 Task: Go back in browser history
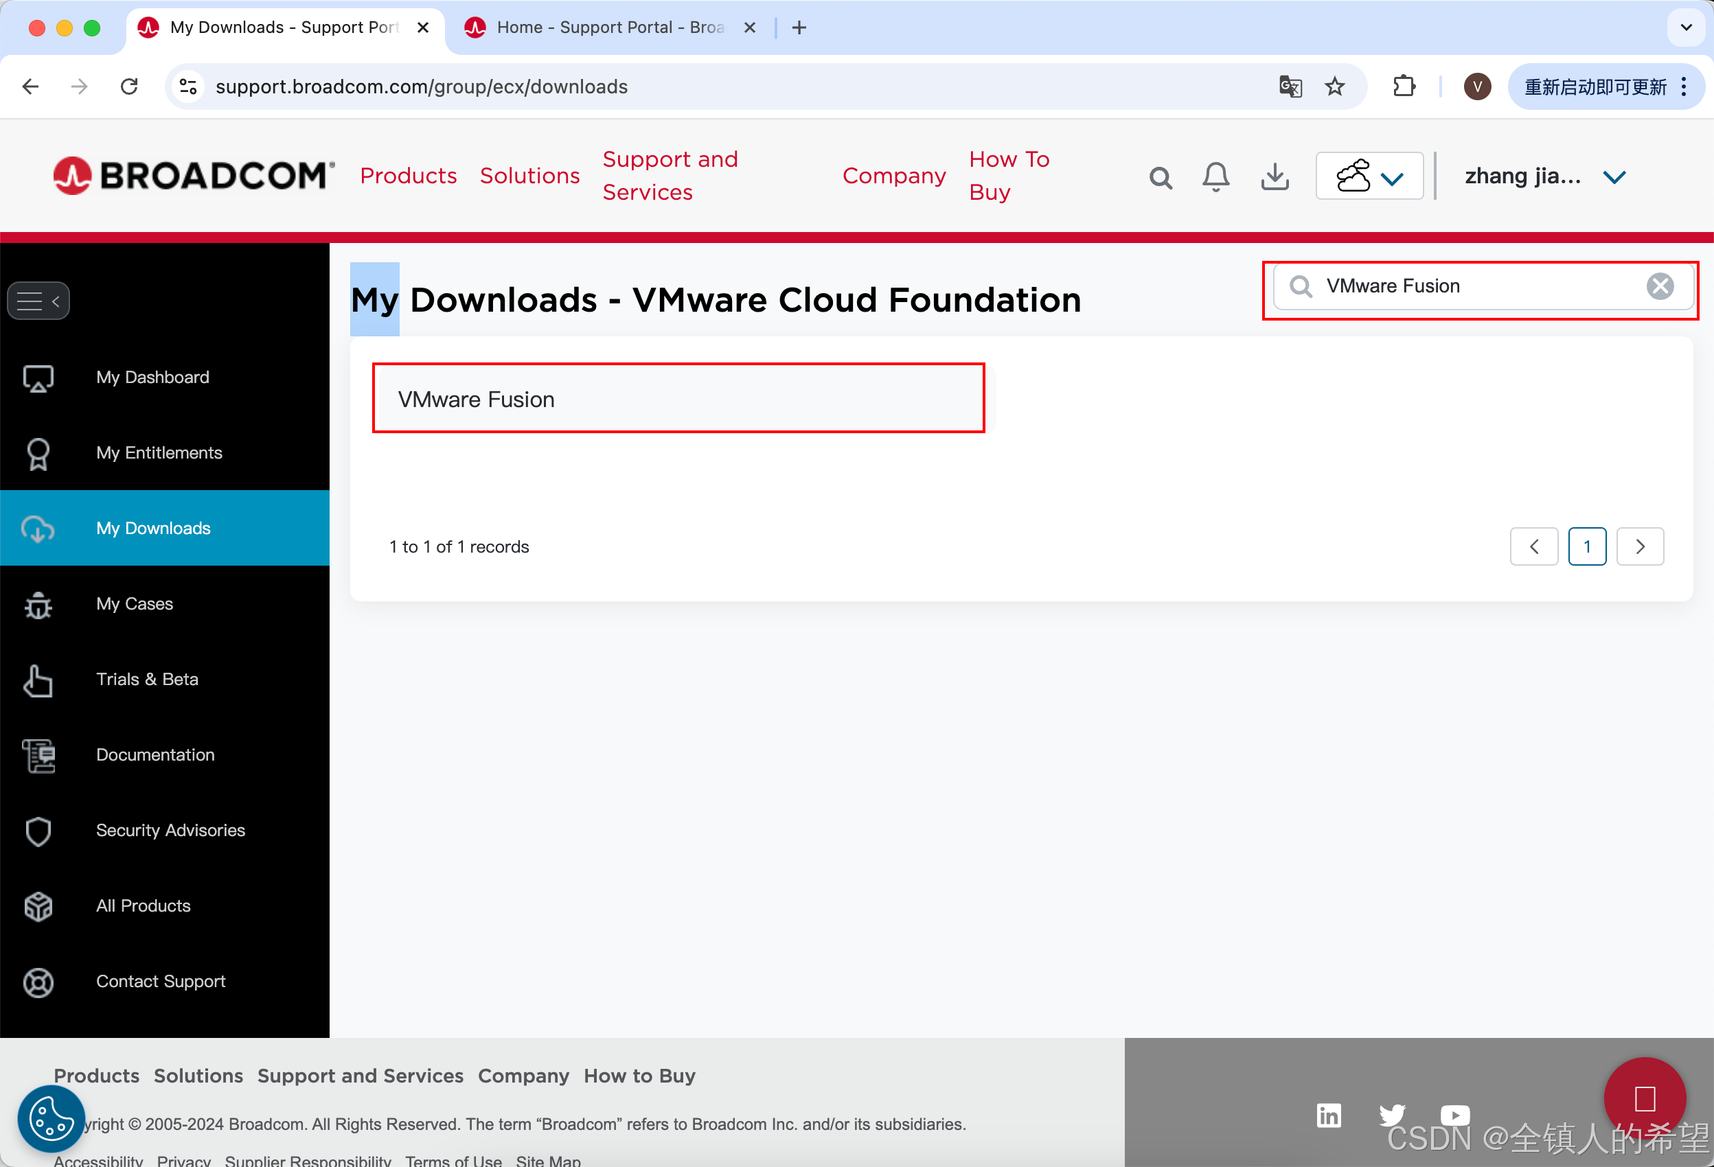pyautogui.click(x=30, y=86)
